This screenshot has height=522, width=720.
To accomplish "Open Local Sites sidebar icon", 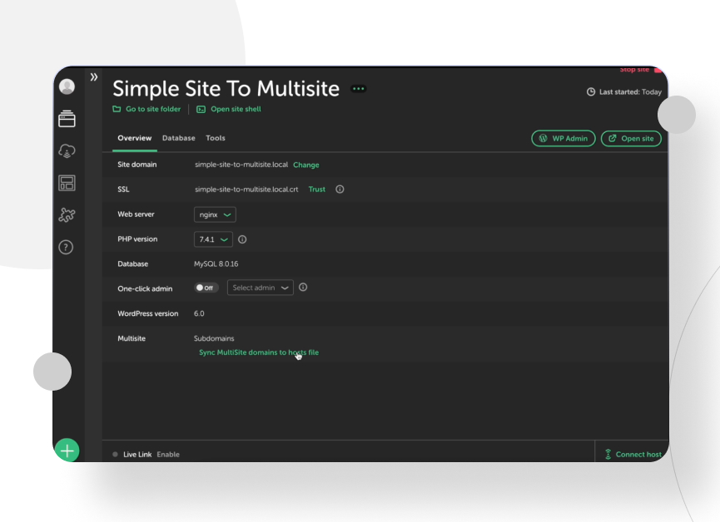I will coord(67,119).
